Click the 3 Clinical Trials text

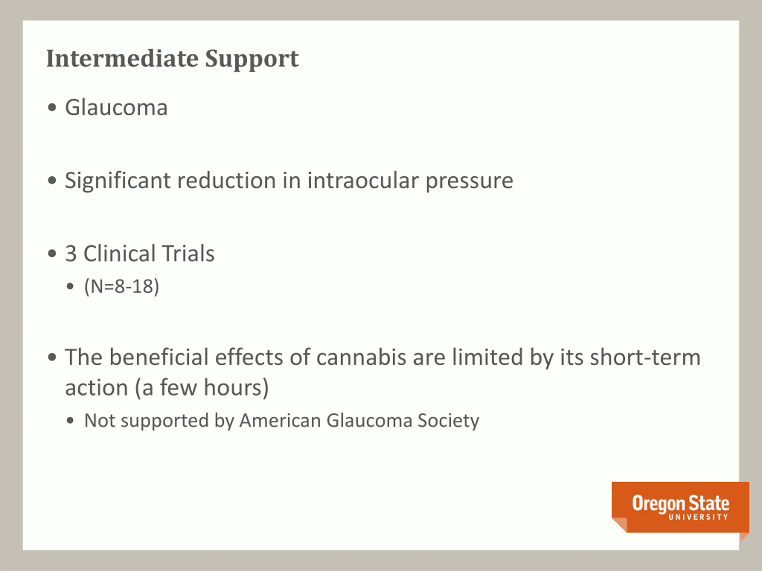[x=140, y=253]
